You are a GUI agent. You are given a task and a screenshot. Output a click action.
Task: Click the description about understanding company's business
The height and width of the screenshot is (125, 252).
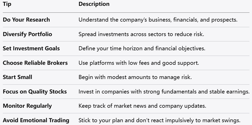click(x=158, y=20)
